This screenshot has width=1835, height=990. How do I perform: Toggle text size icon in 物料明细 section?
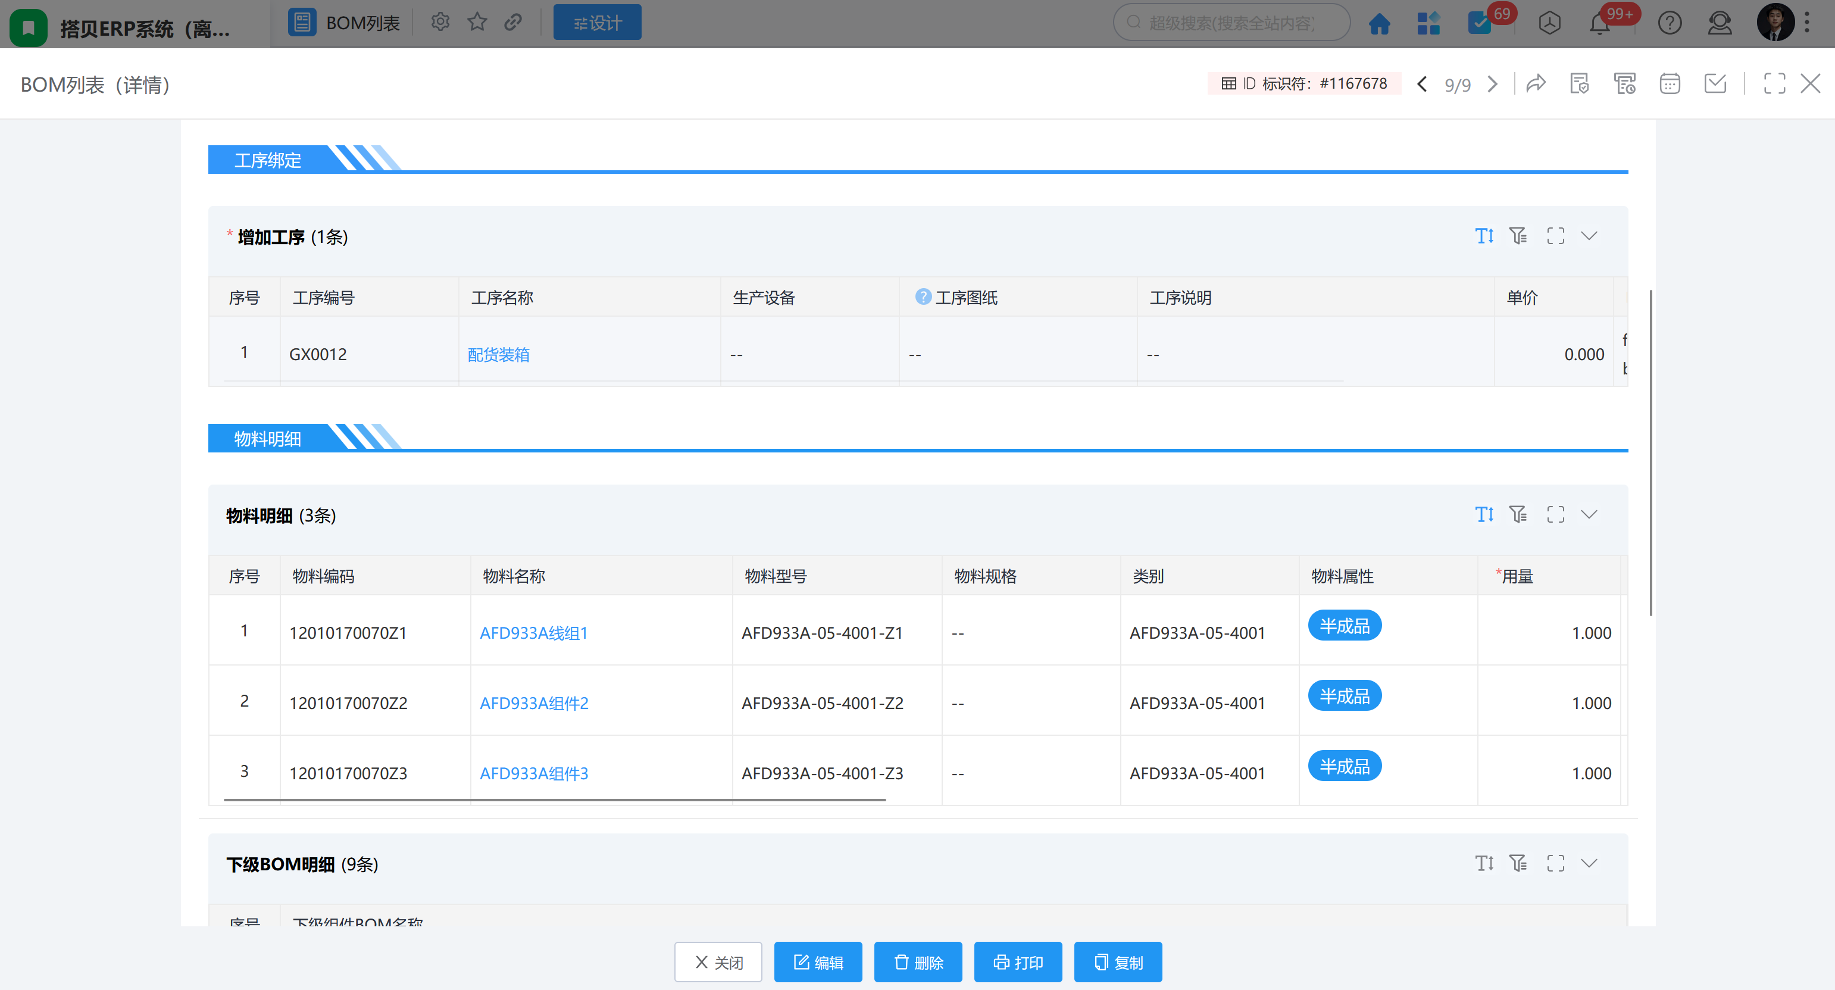coord(1484,514)
